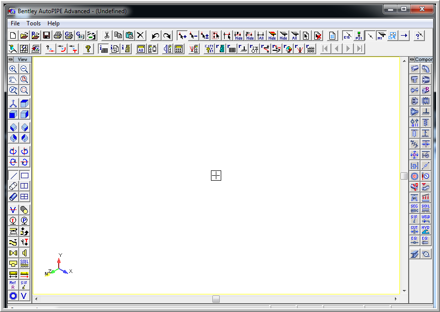Viewport: 440px width, 312px height.
Task: Toggle the M1 toolbar button
Action: coord(381,36)
